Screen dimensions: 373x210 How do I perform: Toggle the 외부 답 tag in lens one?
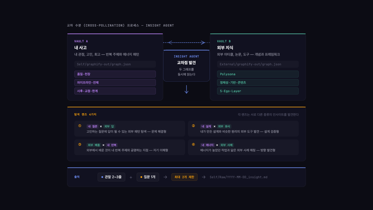tap(109, 126)
